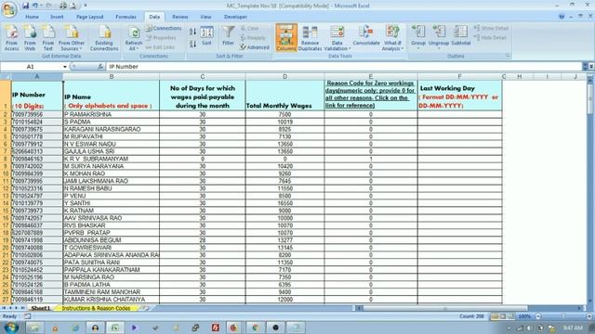Select cell with P RAMAKRISHNA
This screenshot has height=334, width=595.
point(112,114)
